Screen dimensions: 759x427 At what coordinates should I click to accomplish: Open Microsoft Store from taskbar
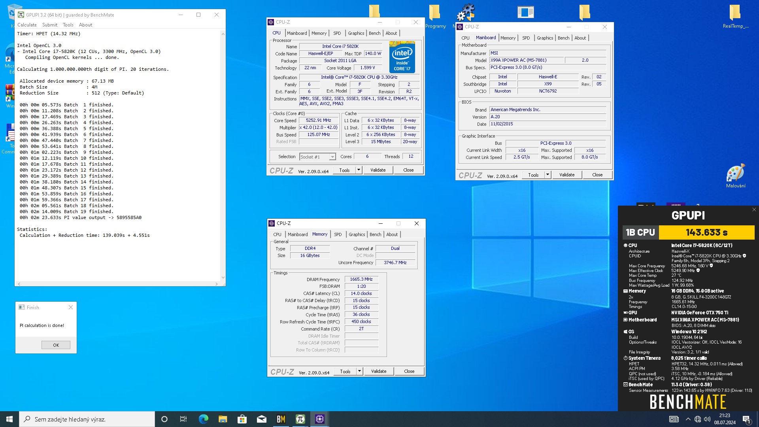coord(242,419)
